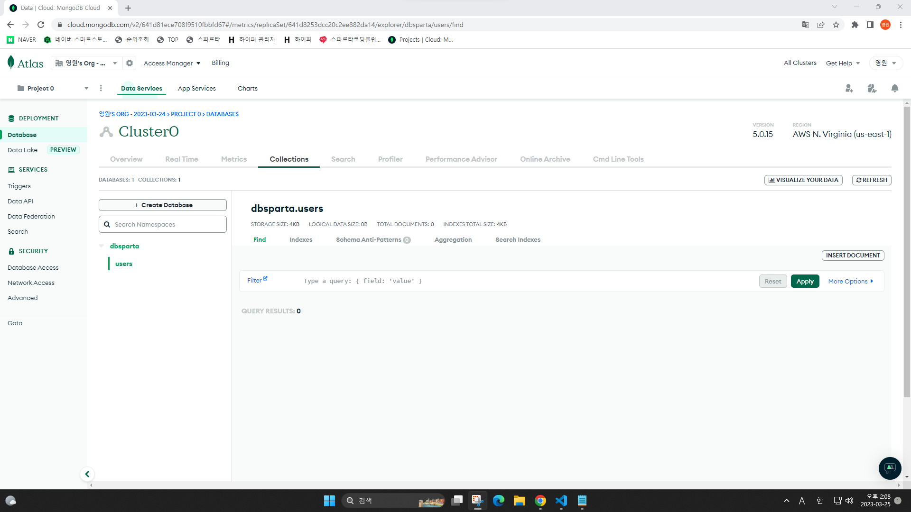
Task: Open user account menu 영원
Action: pos(886,63)
